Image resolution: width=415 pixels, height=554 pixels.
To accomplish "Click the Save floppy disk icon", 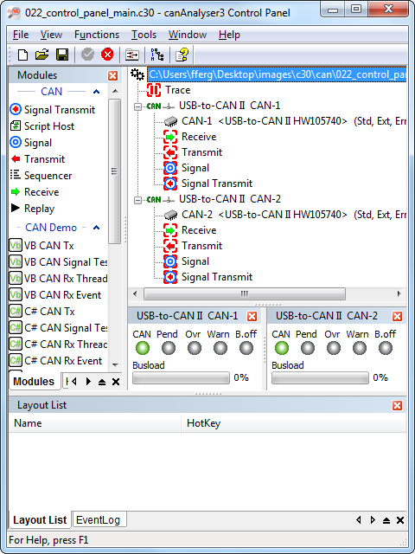I will click(62, 55).
